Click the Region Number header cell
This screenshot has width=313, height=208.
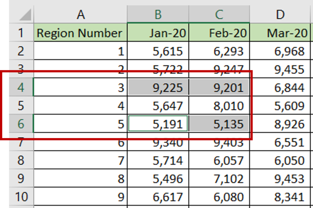click(80, 33)
